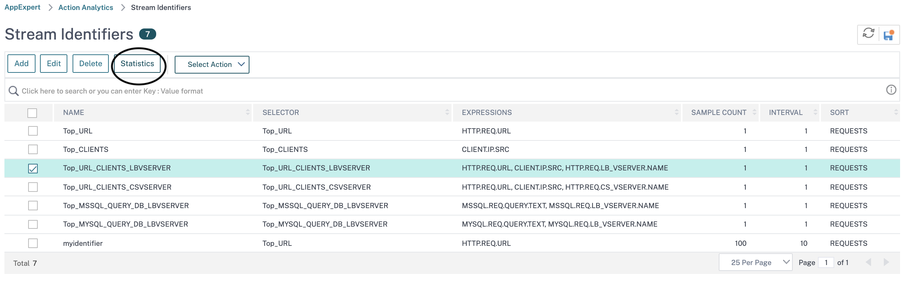Check the Top_URL row checkbox
The height and width of the screenshot is (295, 906).
point(33,131)
